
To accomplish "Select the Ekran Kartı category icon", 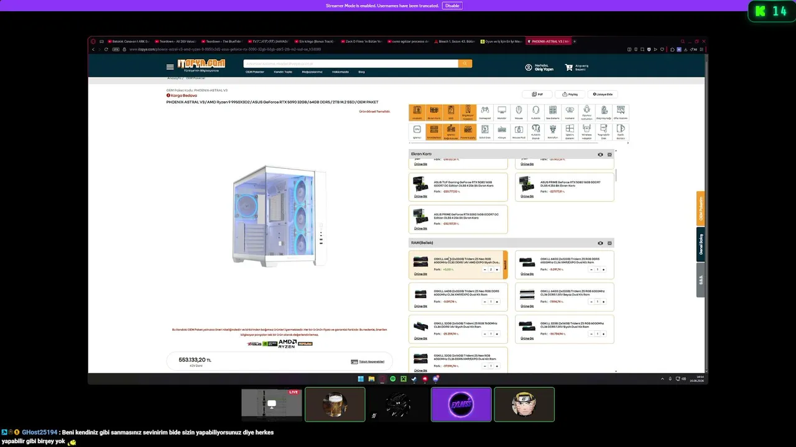I will click(433, 112).
